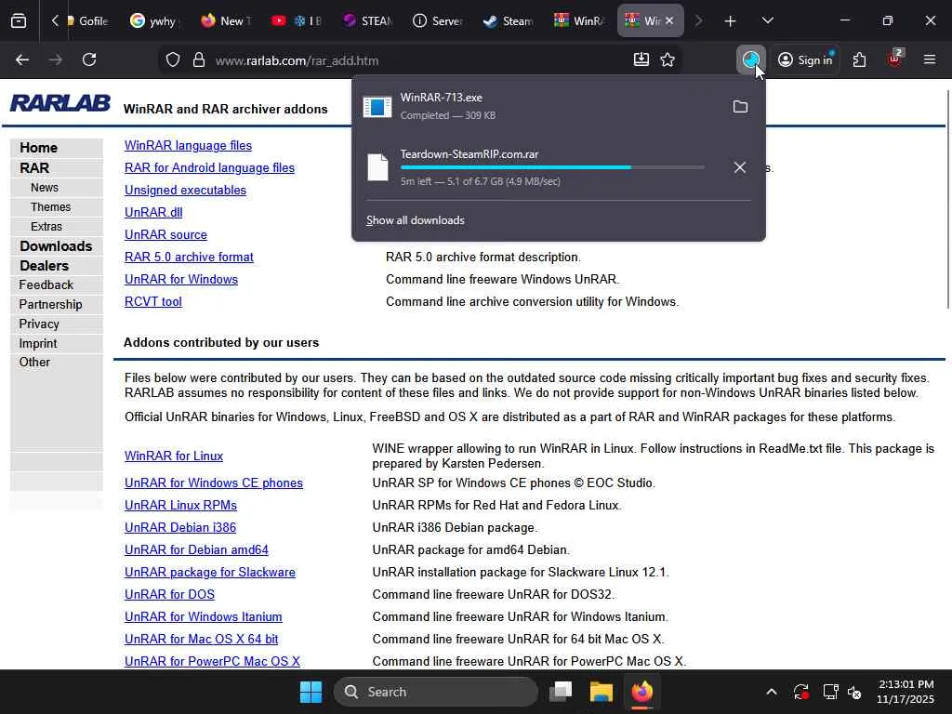The height and width of the screenshot is (714, 952).
Task: Open Imprint in the sidebar
Action: tap(37, 343)
